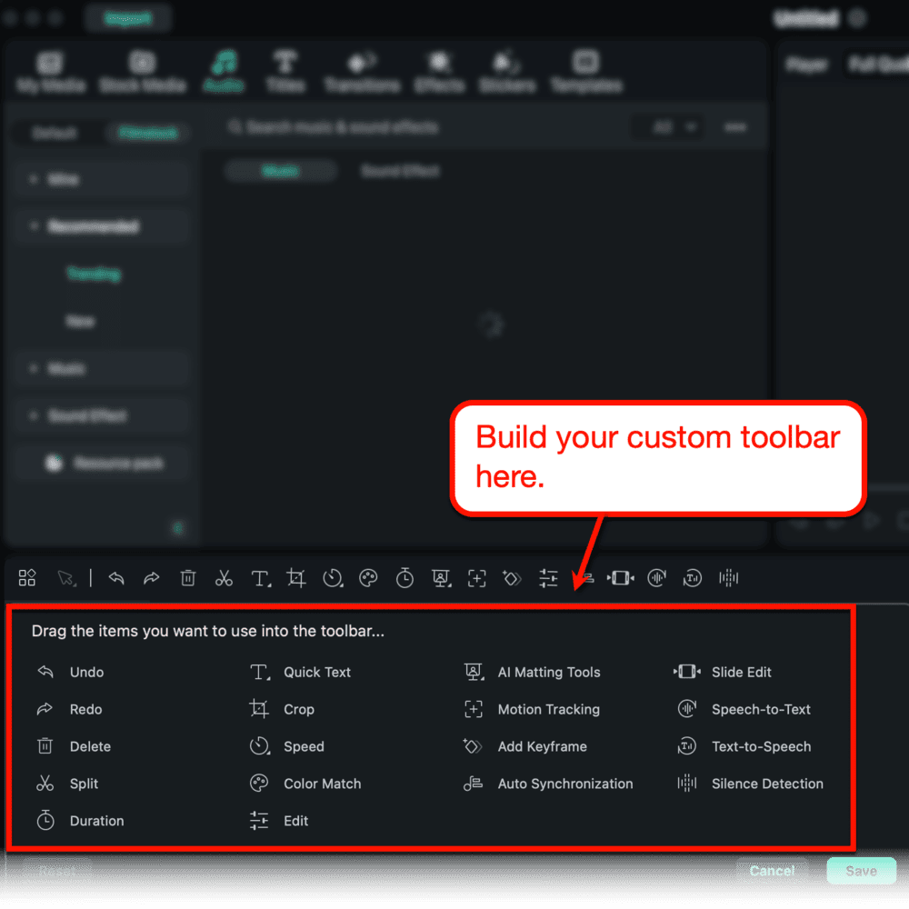The height and width of the screenshot is (909, 909).
Task: Select the Quick Text icon
Action: coord(260,672)
